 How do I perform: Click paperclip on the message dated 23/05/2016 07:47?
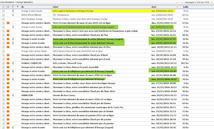[x=13, y=39]
